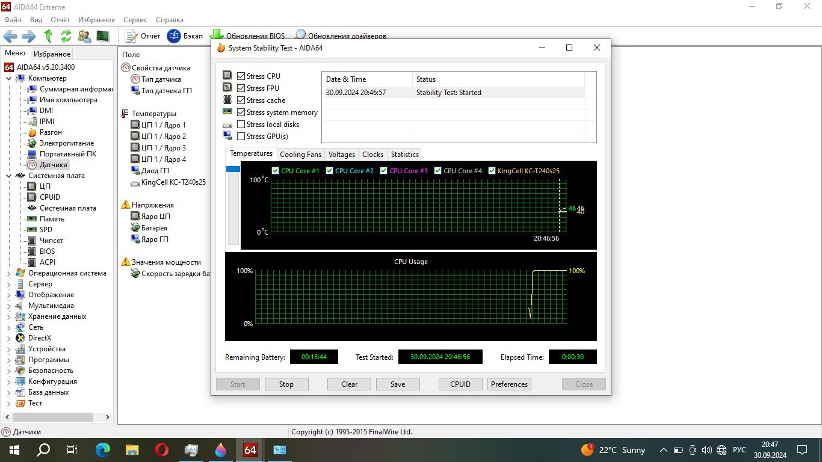Click the Clear button
This screenshot has width=822, height=462.
pos(350,384)
